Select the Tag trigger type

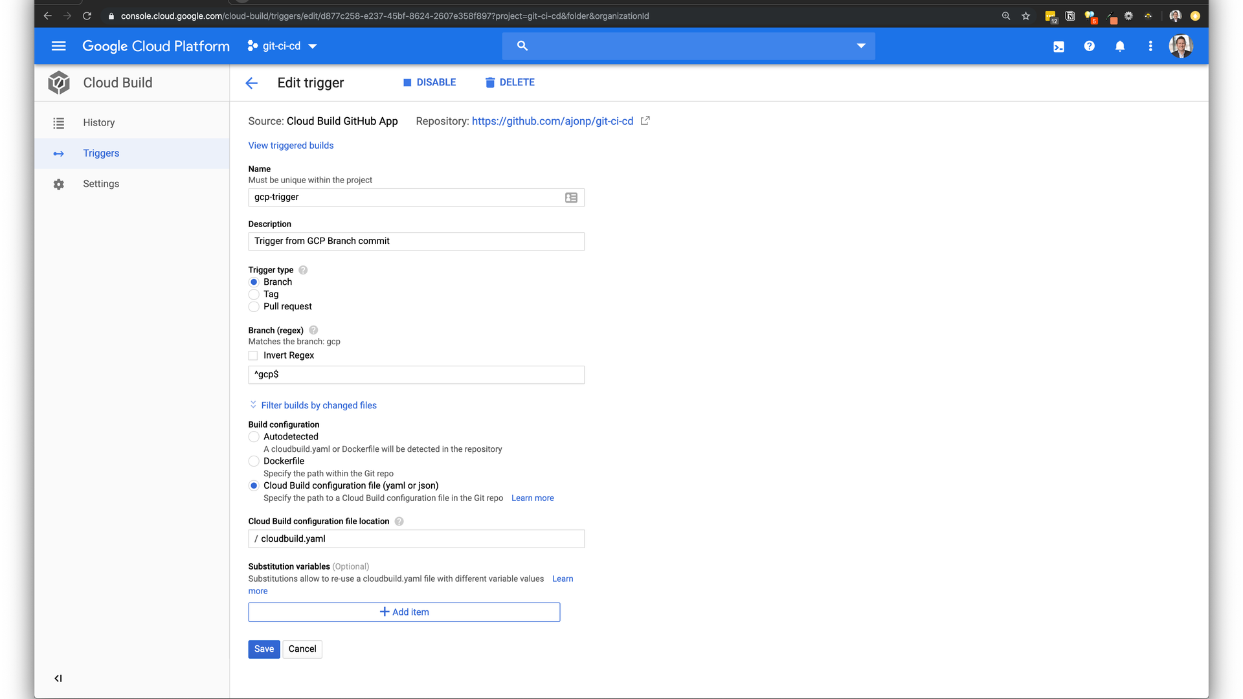(254, 294)
